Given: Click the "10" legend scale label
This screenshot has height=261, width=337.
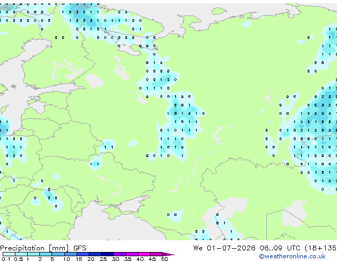Looking at the screenshot, I should pyautogui.click(x=66, y=259).
